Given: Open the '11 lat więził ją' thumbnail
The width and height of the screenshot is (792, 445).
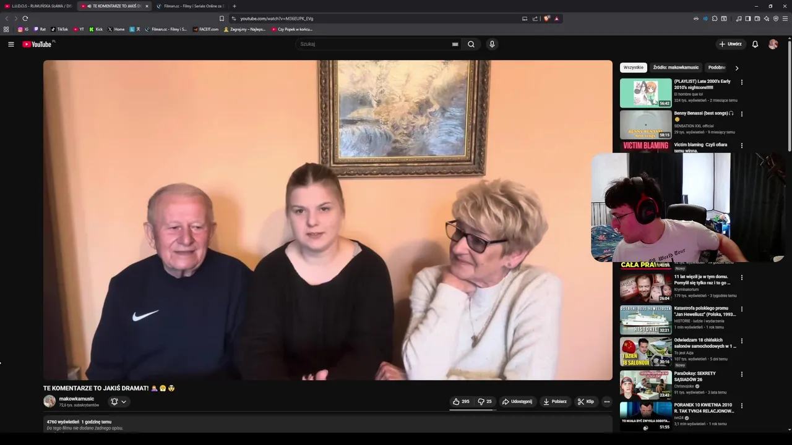Looking at the screenshot, I should point(645,287).
